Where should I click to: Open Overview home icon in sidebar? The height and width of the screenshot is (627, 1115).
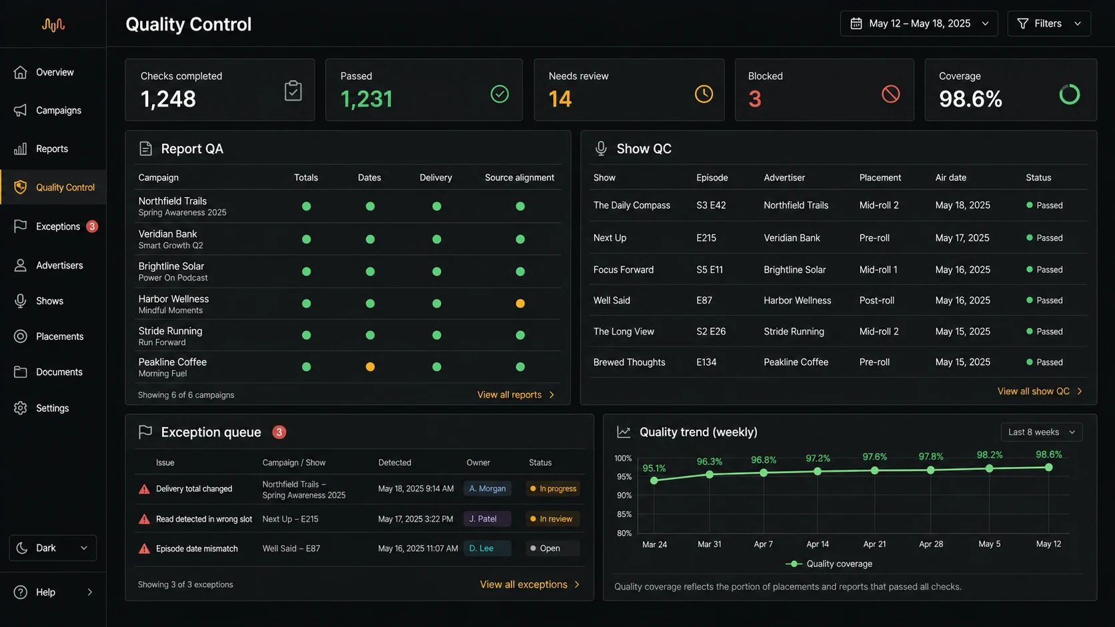pyautogui.click(x=21, y=72)
